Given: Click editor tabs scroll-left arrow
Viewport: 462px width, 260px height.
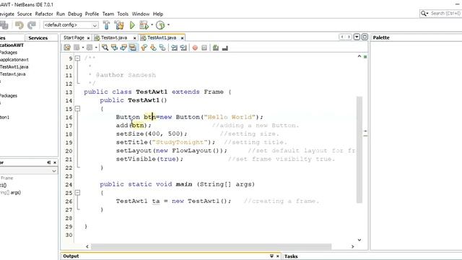Looking at the screenshot, I should click(x=342, y=37).
